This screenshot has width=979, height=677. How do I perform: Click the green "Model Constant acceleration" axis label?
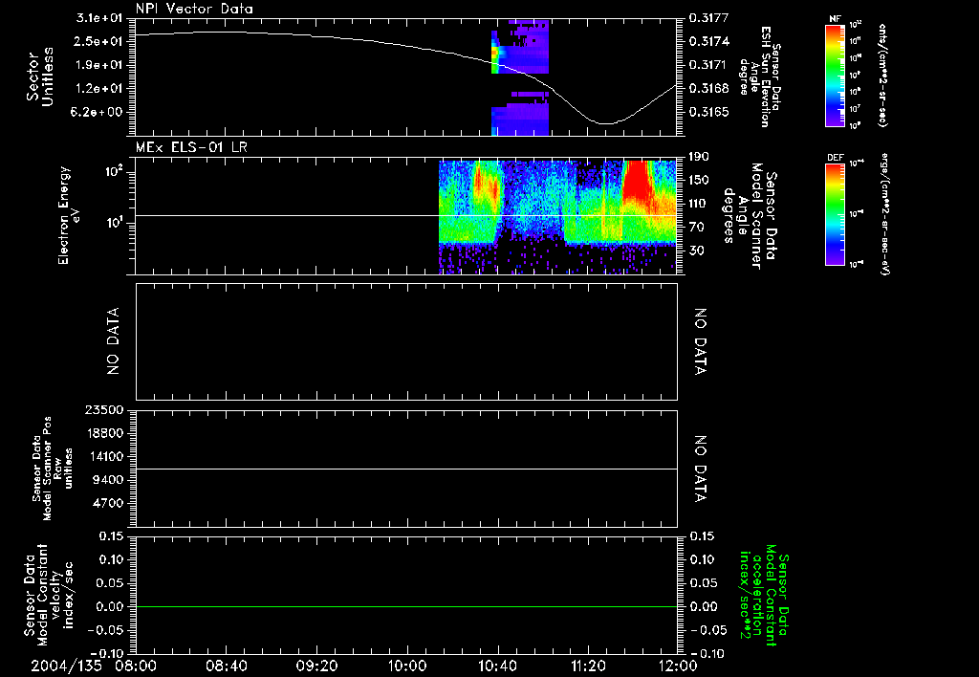764,596
